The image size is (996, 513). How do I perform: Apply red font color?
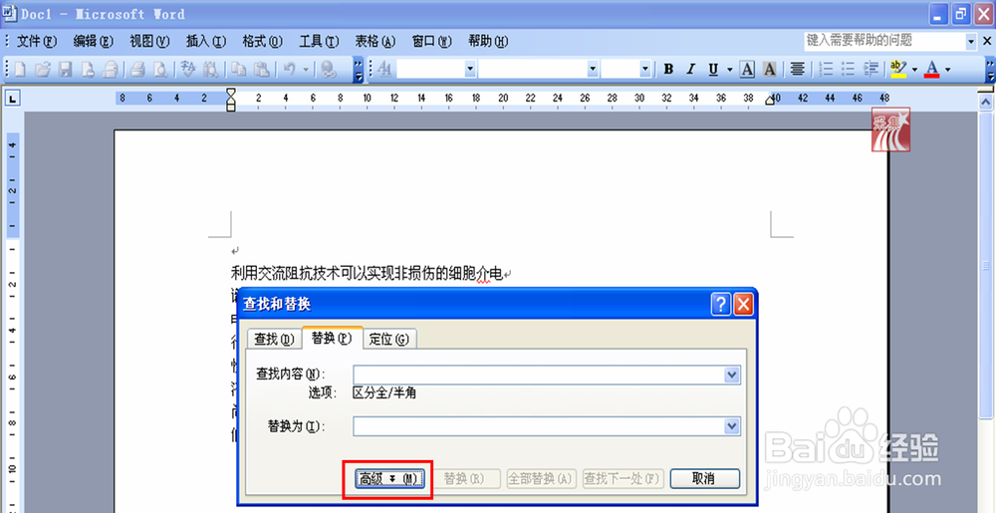point(932,69)
